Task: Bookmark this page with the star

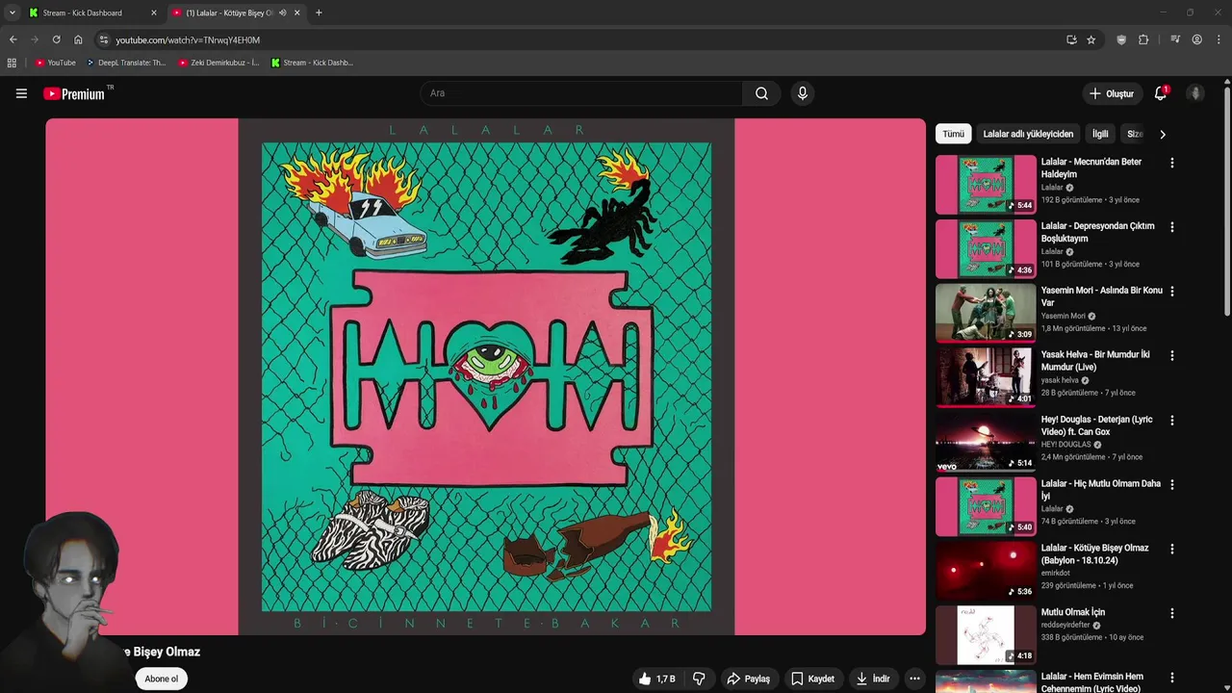Action: click(x=1091, y=39)
